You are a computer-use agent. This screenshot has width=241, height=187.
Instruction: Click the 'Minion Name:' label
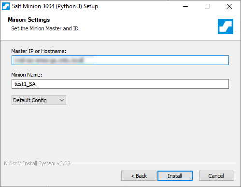[27, 75]
